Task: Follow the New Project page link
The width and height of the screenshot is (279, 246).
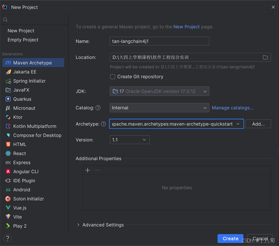Action: tap(186, 27)
